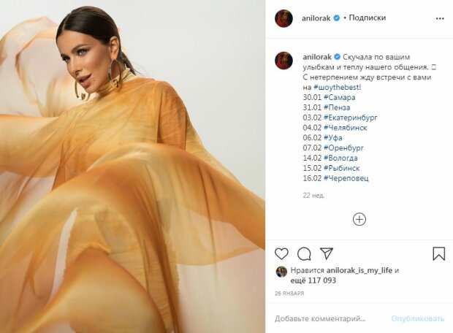Load more comments with plus circle
The width and height of the screenshot is (453, 333).
coord(359,219)
